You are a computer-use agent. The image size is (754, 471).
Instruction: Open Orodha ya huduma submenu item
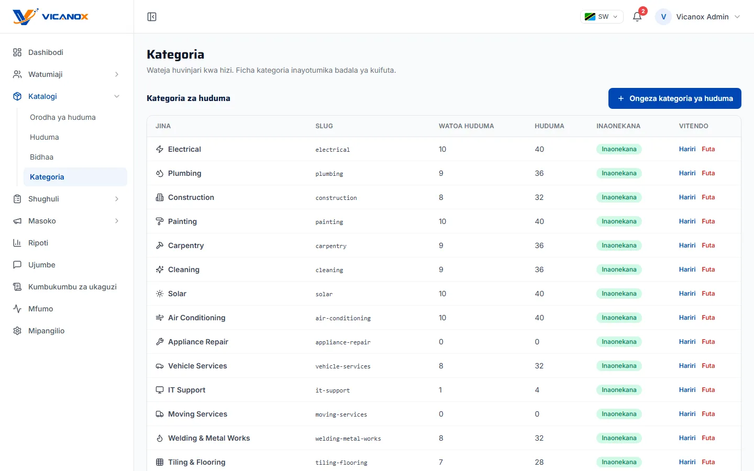(75, 117)
